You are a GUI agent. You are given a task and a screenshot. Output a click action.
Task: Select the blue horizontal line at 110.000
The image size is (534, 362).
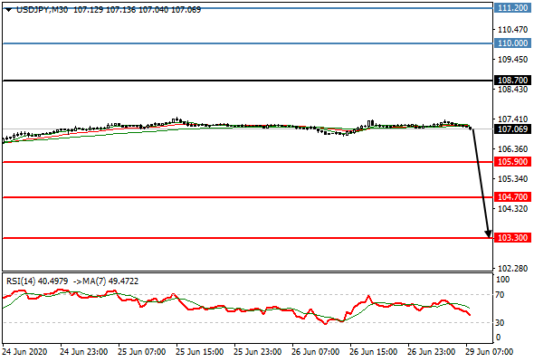click(248, 43)
